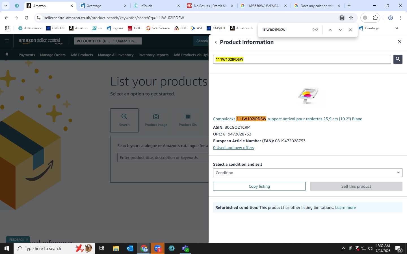
Task: Open the Amazon uk bookmark
Action: click(242, 28)
